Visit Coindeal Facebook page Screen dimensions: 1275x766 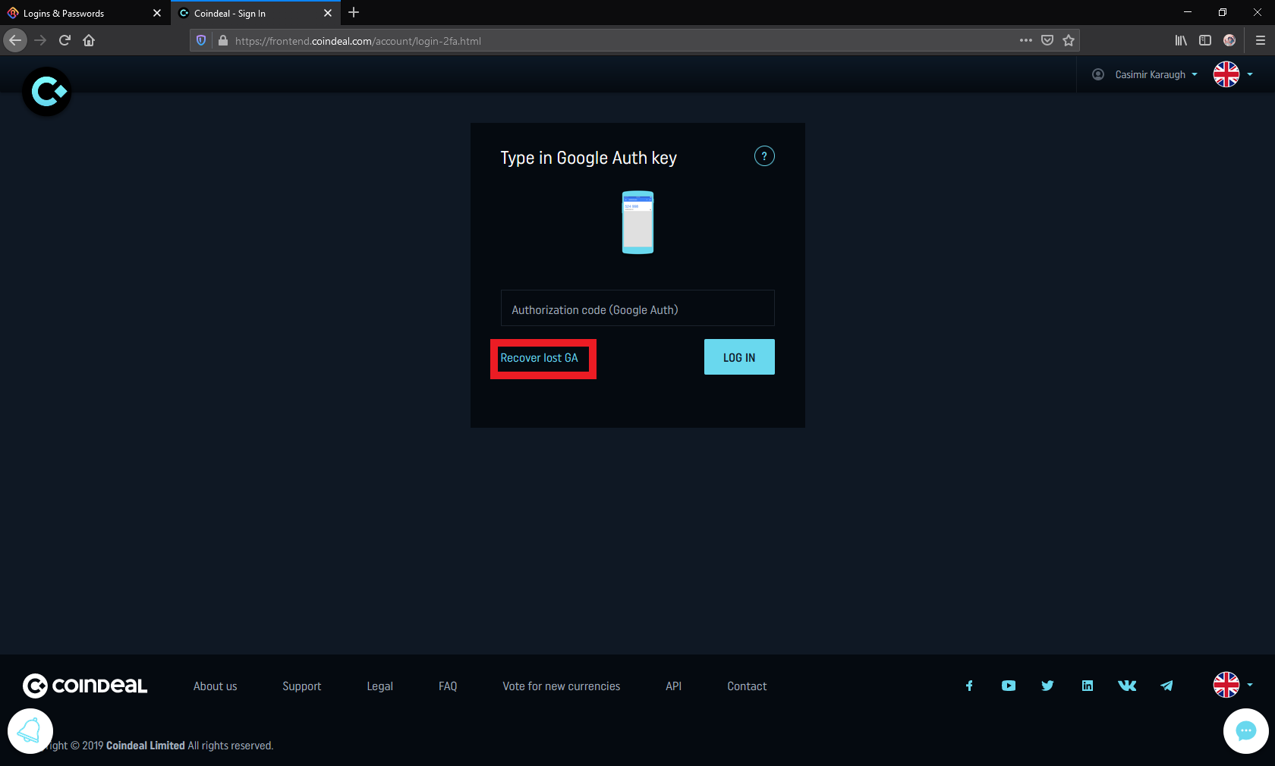point(969,686)
